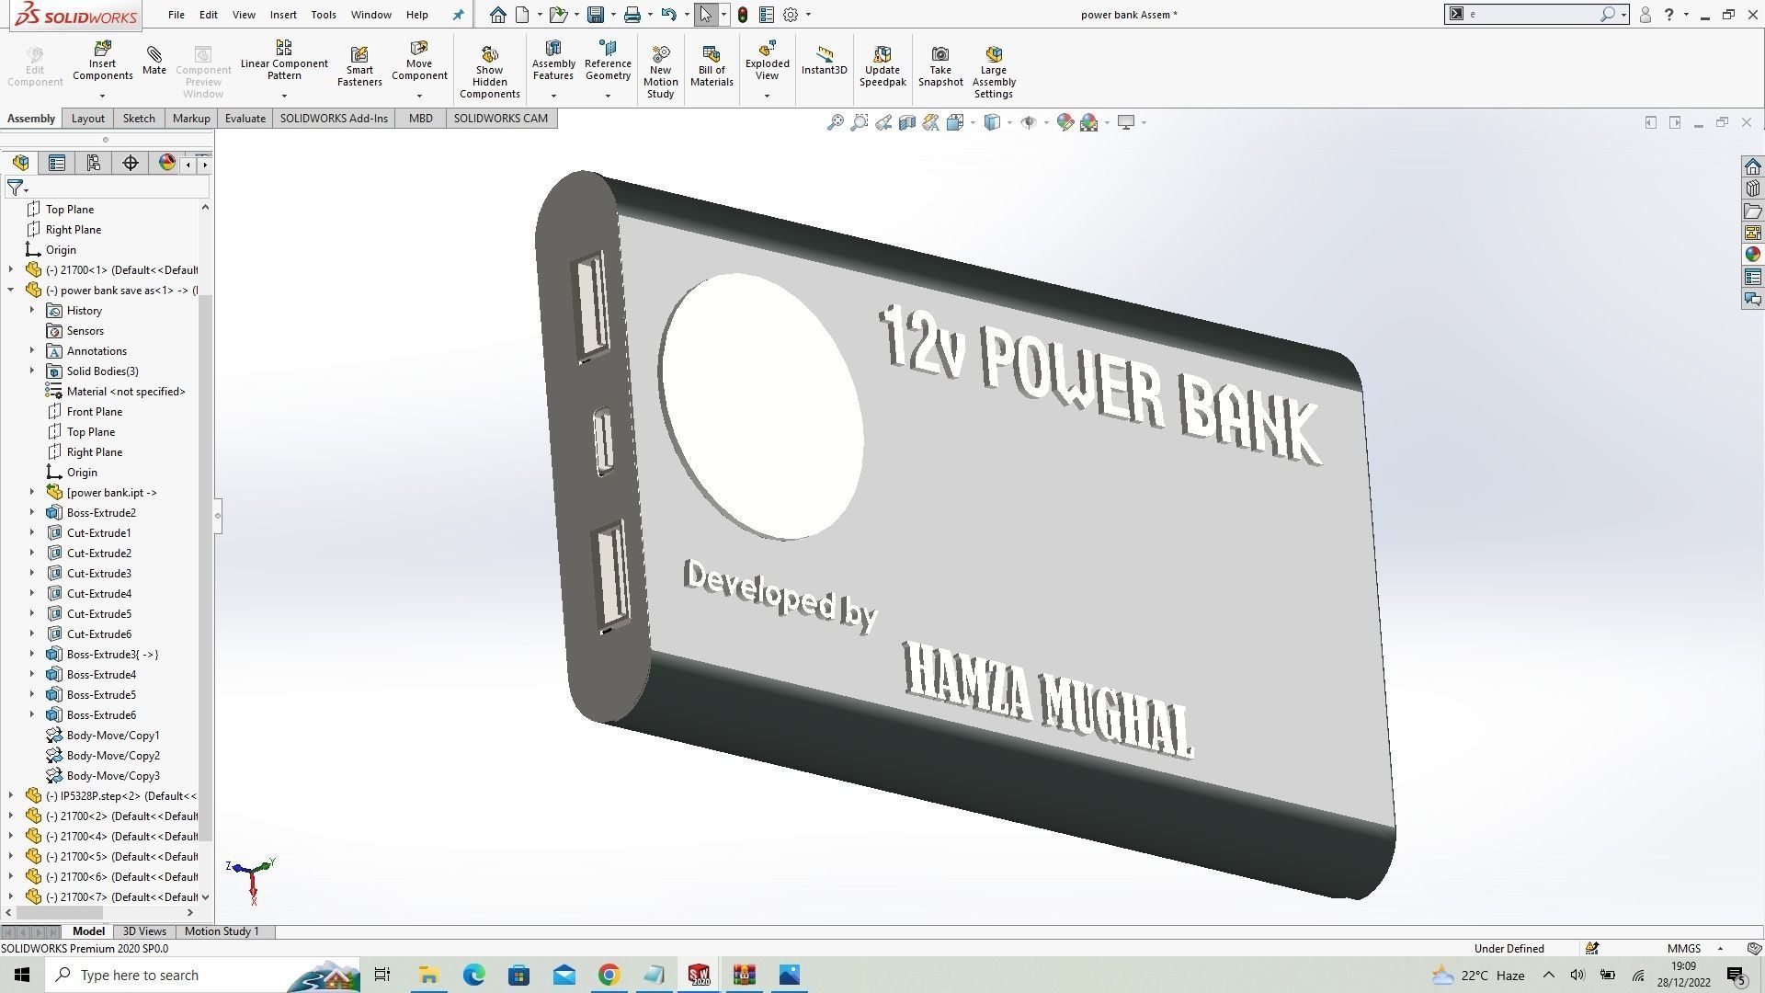Activate the Instant3D tool

824,64
